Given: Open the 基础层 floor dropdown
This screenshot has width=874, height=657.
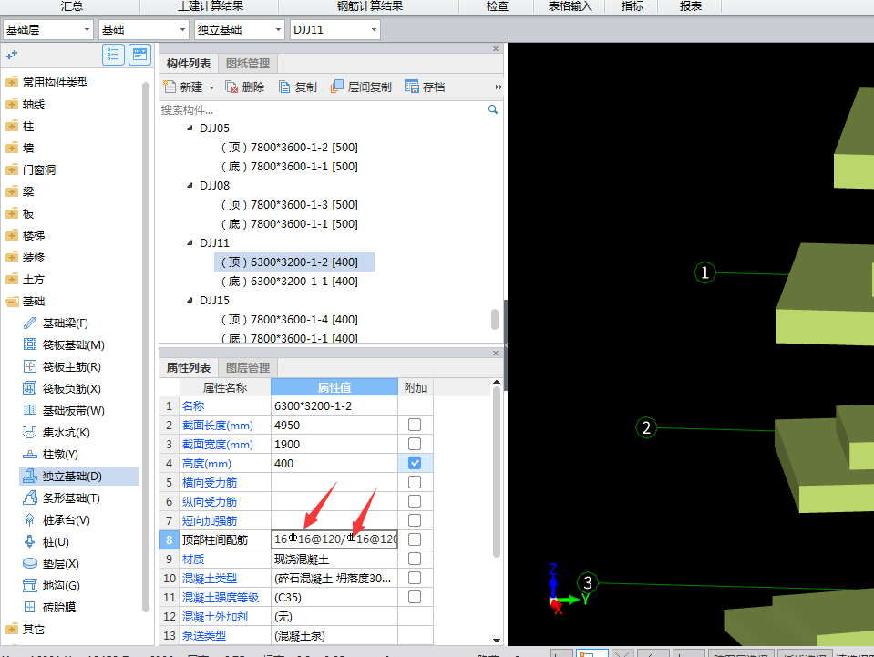Looking at the screenshot, I should 87,29.
